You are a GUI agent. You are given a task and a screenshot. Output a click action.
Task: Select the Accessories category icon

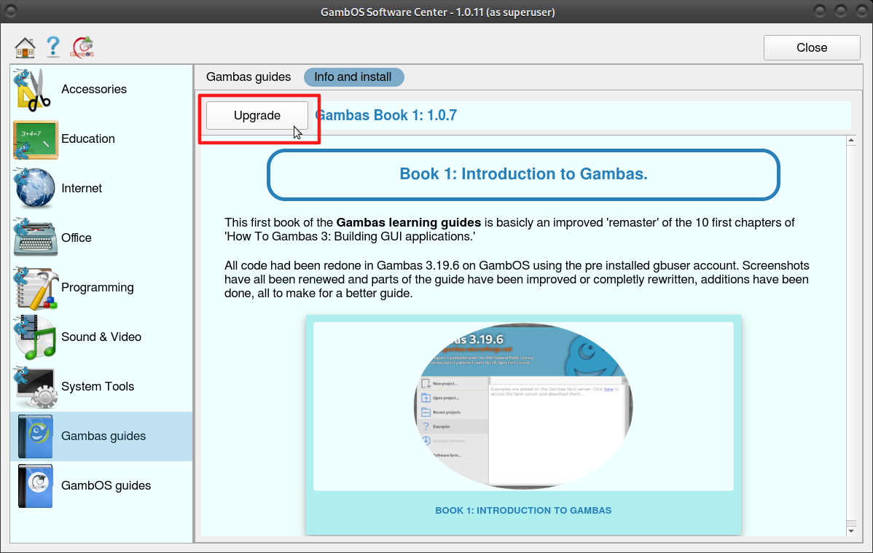click(x=34, y=90)
